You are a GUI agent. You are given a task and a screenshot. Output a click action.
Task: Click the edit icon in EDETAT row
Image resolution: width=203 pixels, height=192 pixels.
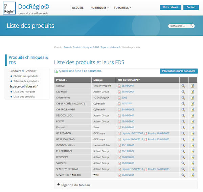click(x=193, y=122)
